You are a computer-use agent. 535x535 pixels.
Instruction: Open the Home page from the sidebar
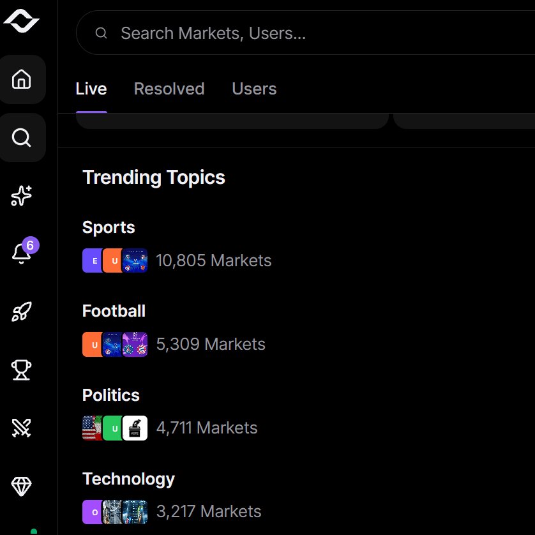coord(22,79)
